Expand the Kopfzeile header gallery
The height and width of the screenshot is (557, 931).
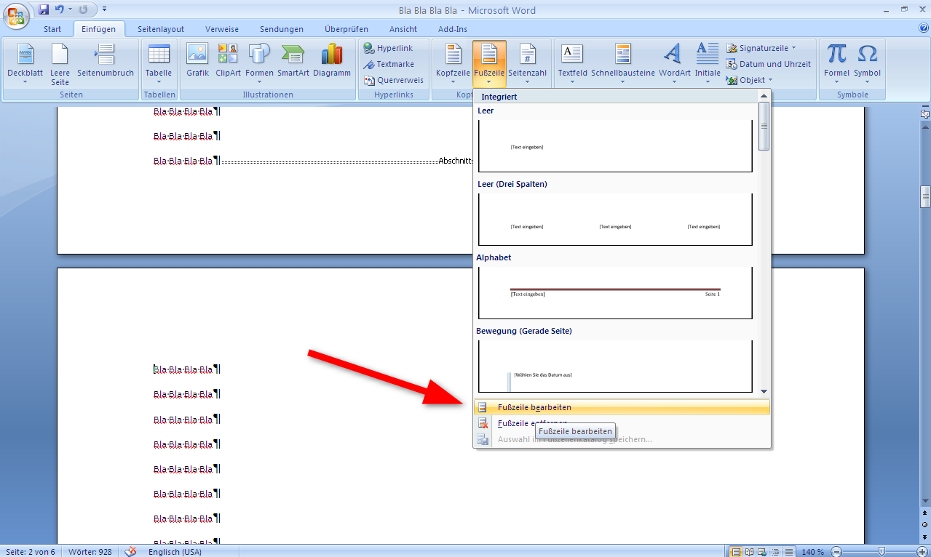pyautogui.click(x=453, y=64)
